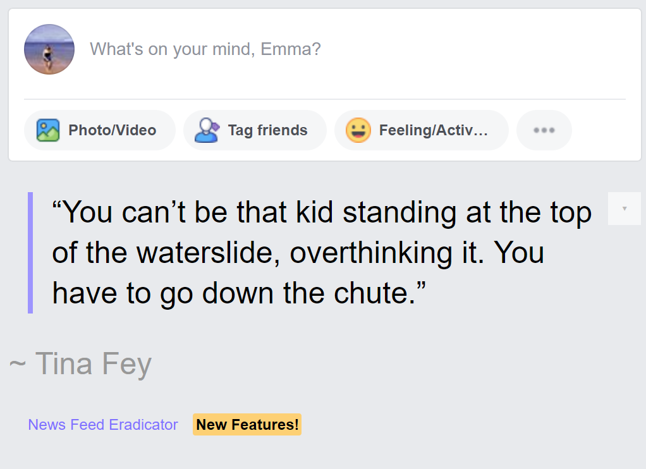Click the Tina Fey quote text
The height and width of the screenshot is (469, 646).
[322, 253]
